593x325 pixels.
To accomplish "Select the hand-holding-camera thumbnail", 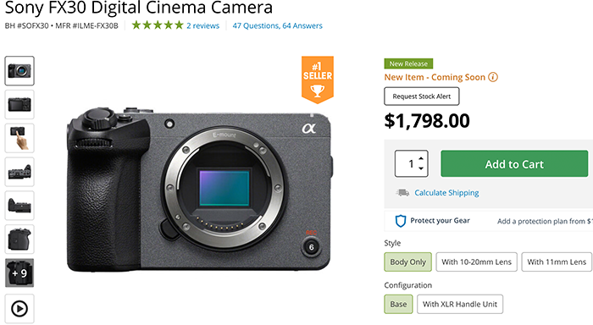I will click(19, 138).
